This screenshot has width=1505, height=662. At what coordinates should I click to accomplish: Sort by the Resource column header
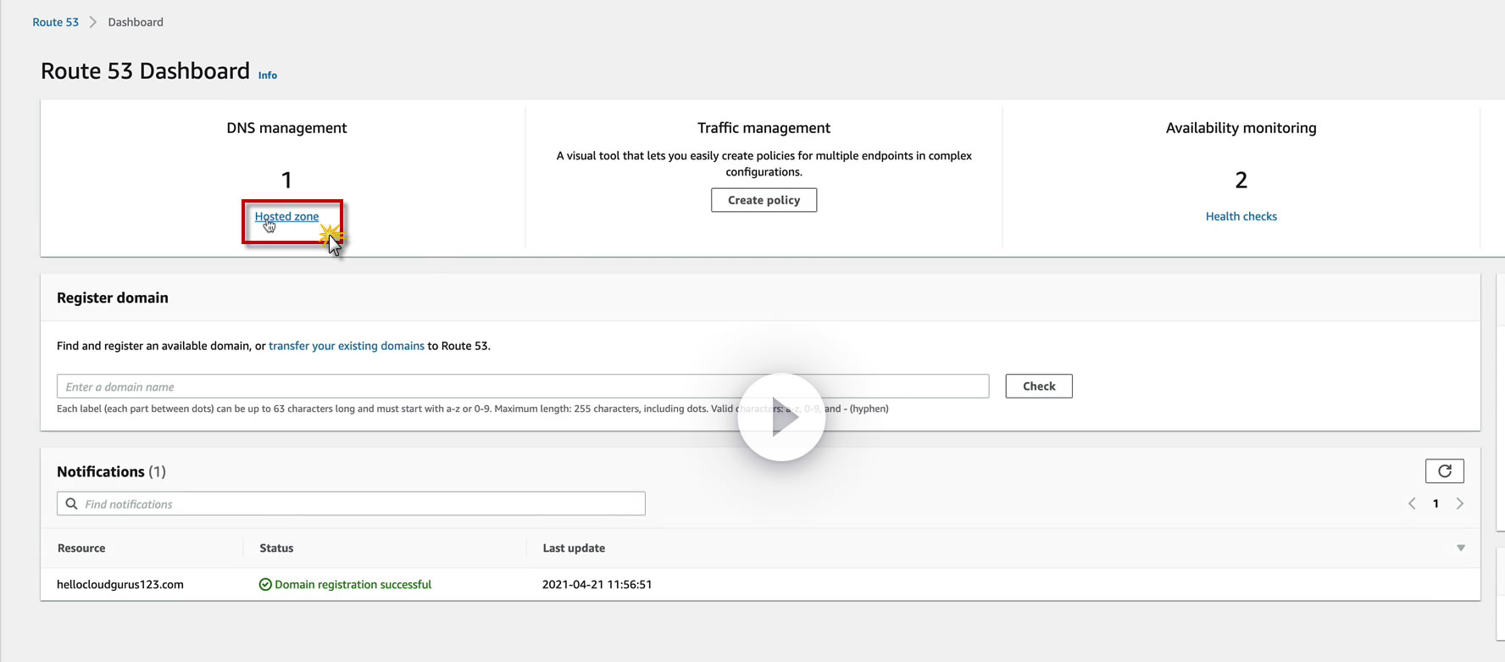point(81,548)
